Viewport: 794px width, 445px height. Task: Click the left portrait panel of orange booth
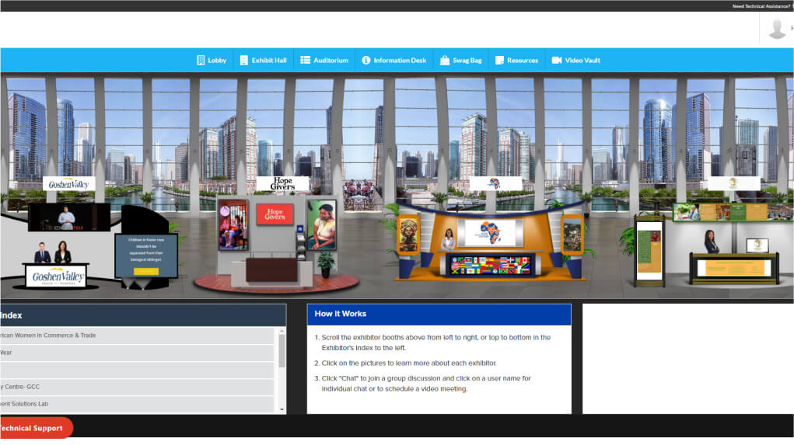[408, 235]
